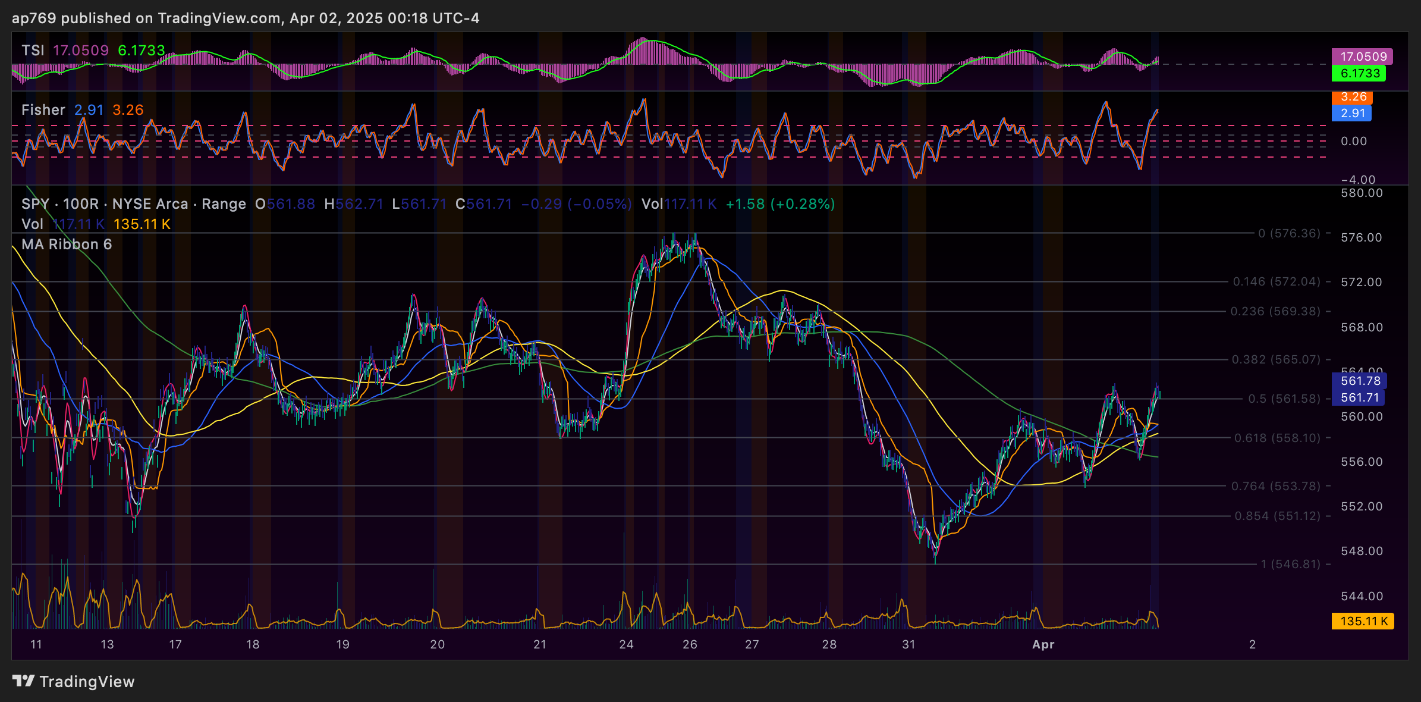Click the TSI value 17.0509 in legend

pyautogui.click(x=81, y=51)
